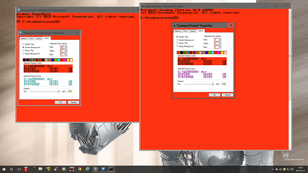
Task: Click the network icon in system tray
Action: coord(288,169)
